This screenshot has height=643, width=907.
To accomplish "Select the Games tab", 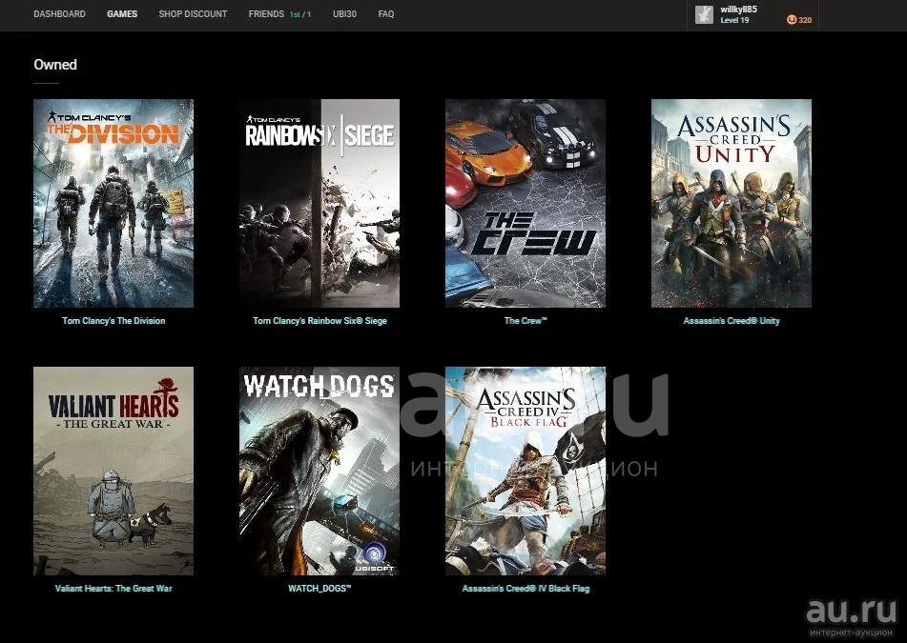I will pos(122,14).
